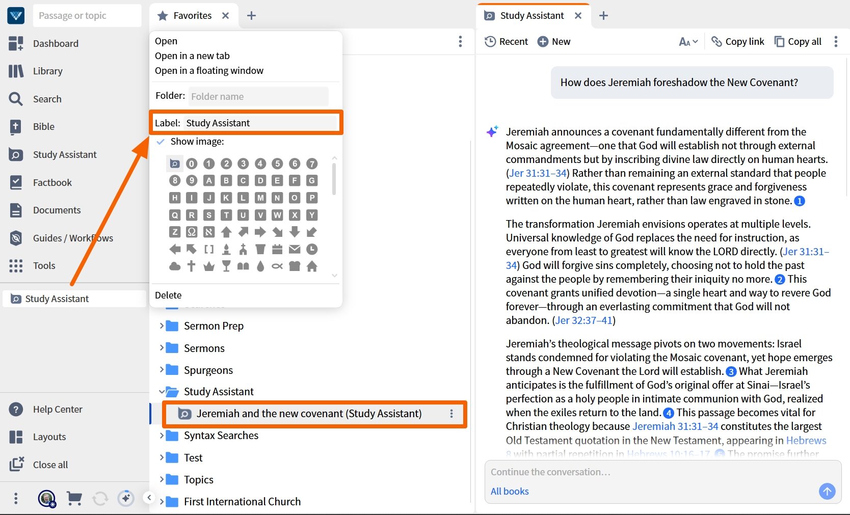This screenshot has height=515, width=850.
Task: Click the Label text field
Action: click(261, 123)
